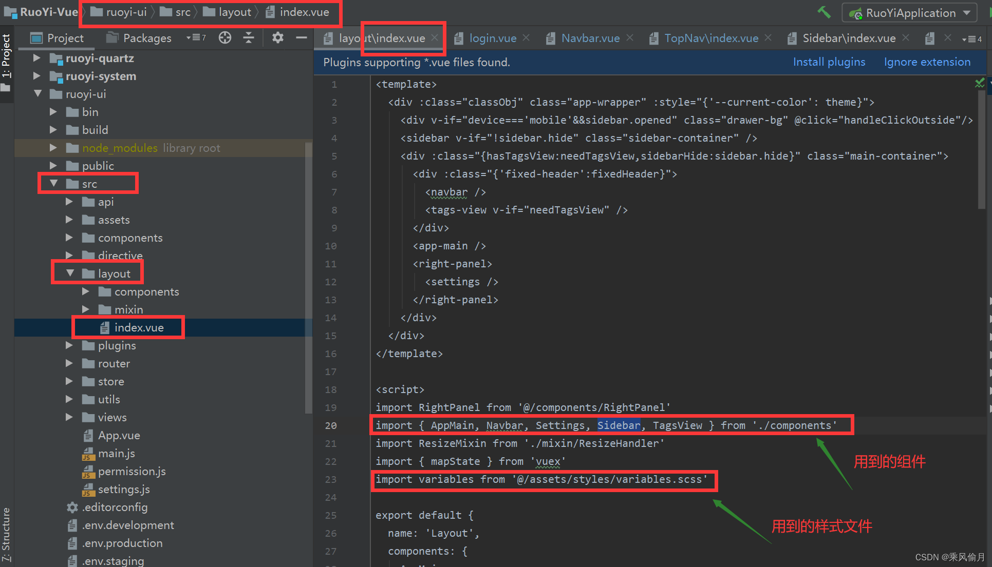Viewport: 992px width, 567px height.
Task: Switch to the login.vue tab
Action: [x=492, y=38]
